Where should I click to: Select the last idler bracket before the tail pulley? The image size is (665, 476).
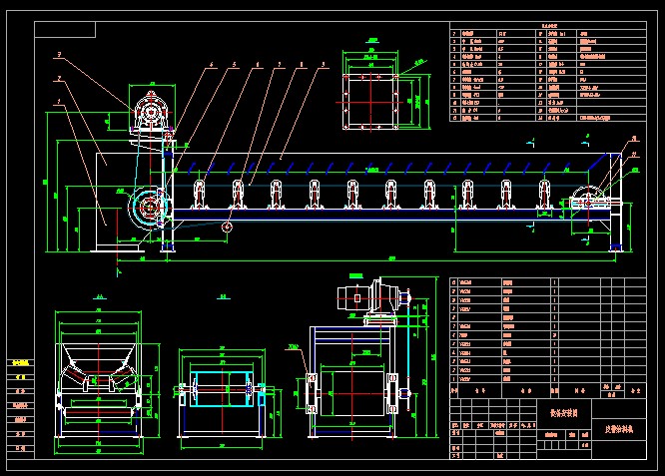(x=542, y=195)
